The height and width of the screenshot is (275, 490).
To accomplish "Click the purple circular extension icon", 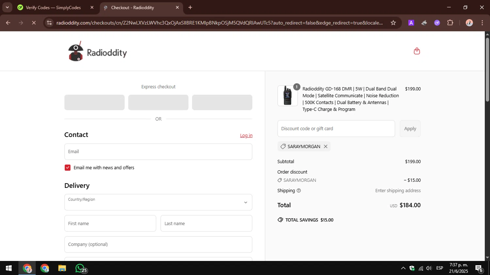I will [x=437, y=23].
